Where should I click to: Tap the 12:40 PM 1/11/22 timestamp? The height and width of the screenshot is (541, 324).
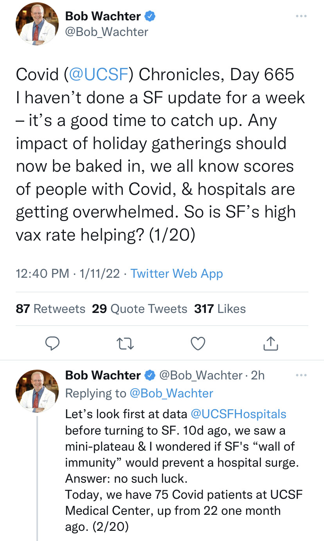(x=68, y=273)
